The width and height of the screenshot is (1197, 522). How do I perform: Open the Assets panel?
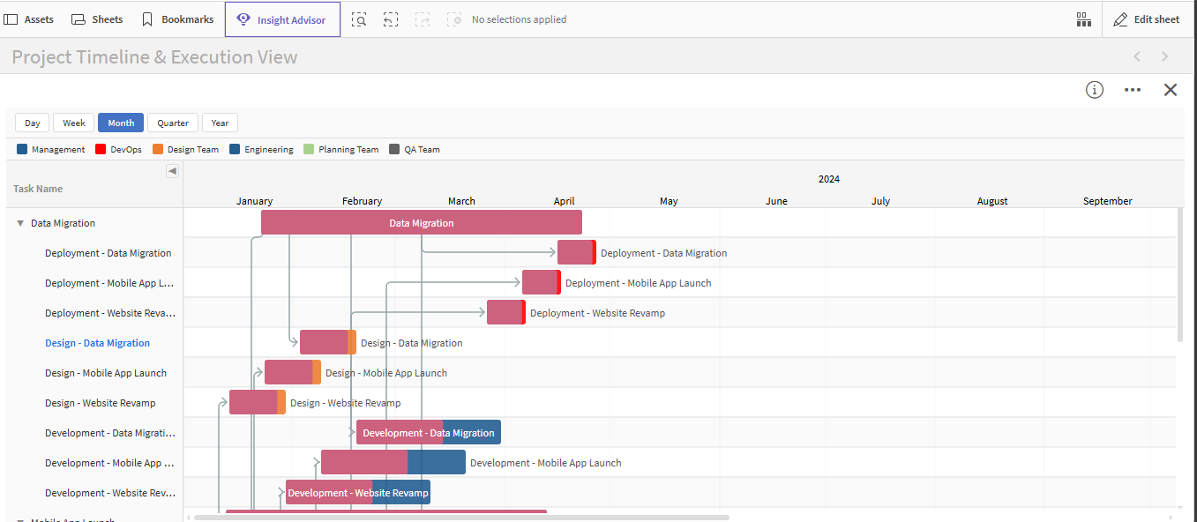click(29, 19)
